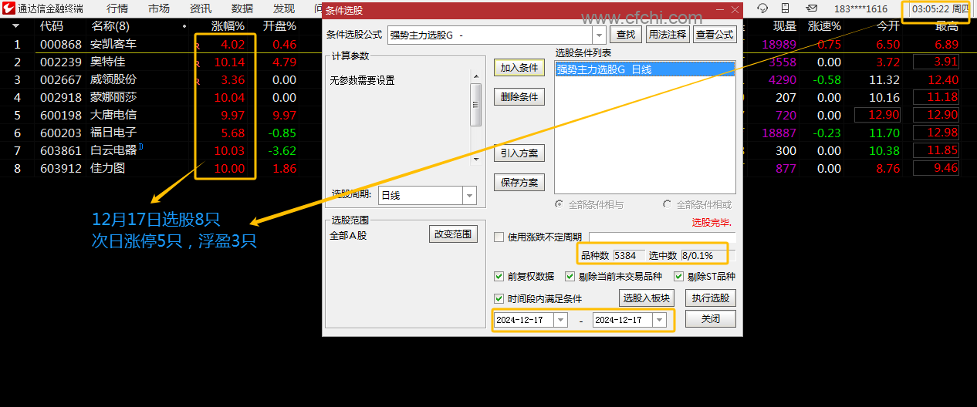The width and height of the screenshot is (977, 407).
Task: Select stock row 蒙娜丽莎
Action: tap(113, 98)
